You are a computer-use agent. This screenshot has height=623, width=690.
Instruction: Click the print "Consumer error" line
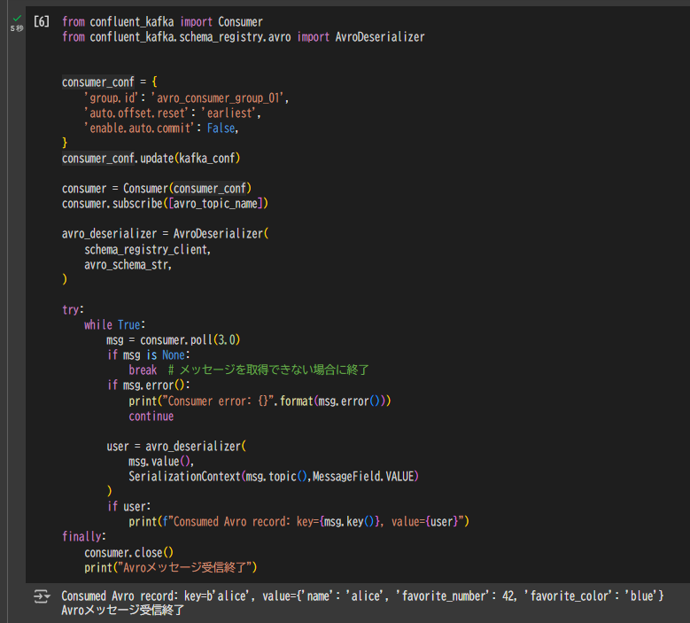coord(260,401)
